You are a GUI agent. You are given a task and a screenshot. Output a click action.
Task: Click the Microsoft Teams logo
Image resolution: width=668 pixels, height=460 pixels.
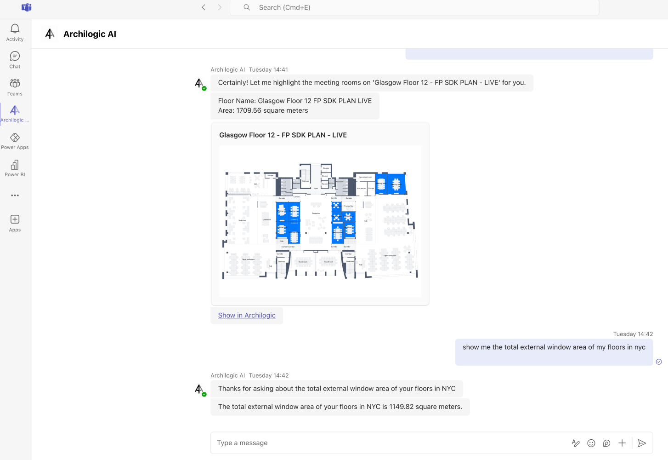pyautogui.click(x=27, y=7)
